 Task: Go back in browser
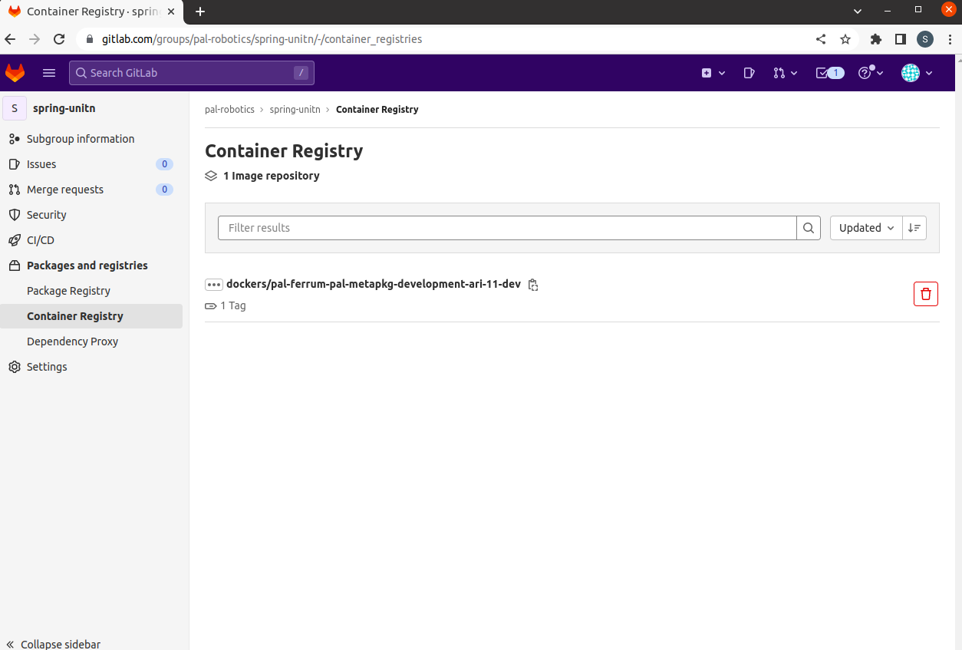[10, 39]
